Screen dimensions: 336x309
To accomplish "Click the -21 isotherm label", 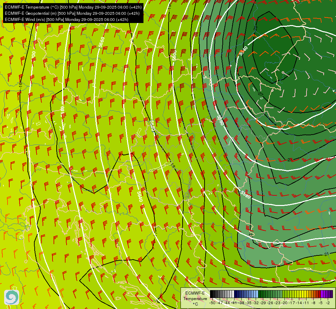I will point(326,254).
